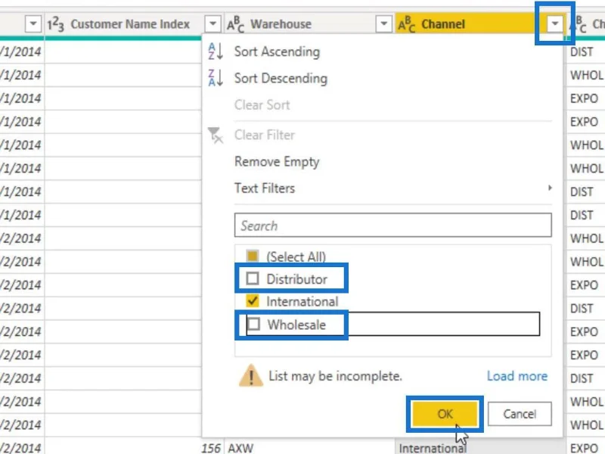Screen dimensions: 605x454
Task: Open the Customer Name Index filter dropdown
Action: [213, 24]
